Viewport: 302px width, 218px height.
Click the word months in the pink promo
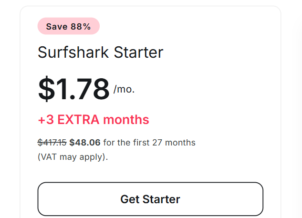[x=129, y=119]
